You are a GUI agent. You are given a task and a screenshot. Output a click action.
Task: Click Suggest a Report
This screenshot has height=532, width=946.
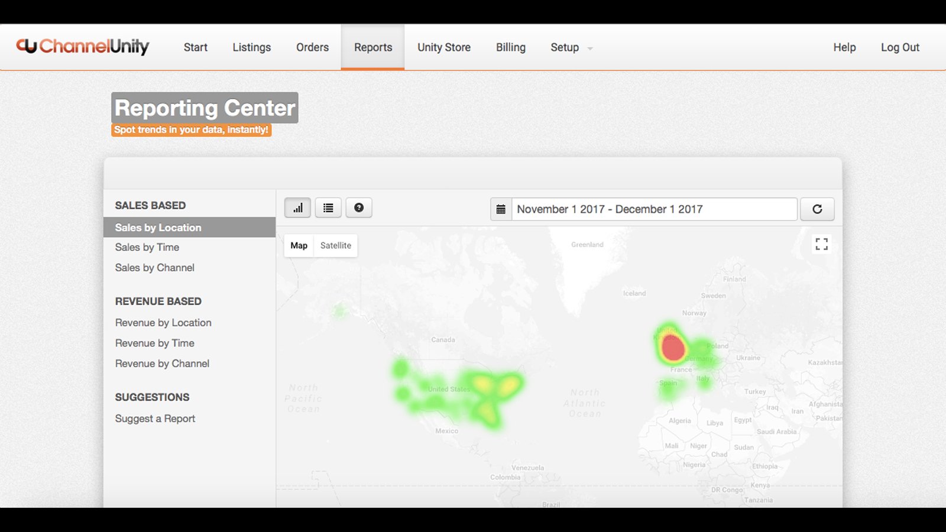[155, 419]
